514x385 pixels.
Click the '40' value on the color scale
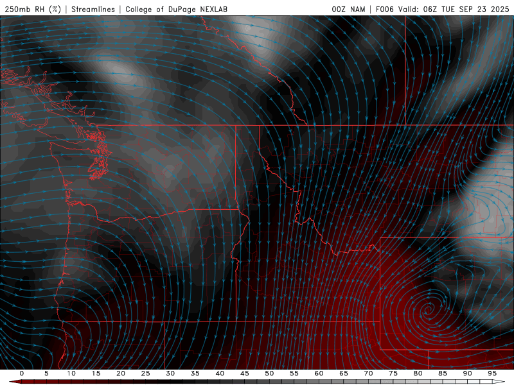tap(220, 373)
